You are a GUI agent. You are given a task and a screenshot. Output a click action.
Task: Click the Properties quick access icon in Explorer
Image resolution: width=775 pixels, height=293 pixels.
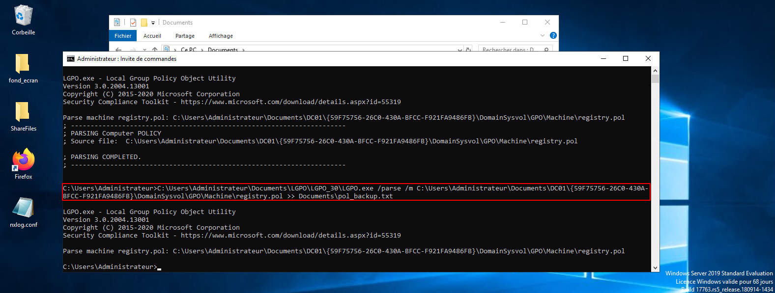[x=133, y=23]
